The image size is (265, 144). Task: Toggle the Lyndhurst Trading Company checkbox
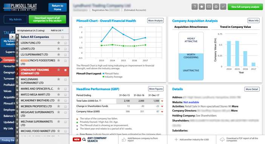[x=65, y=70]
